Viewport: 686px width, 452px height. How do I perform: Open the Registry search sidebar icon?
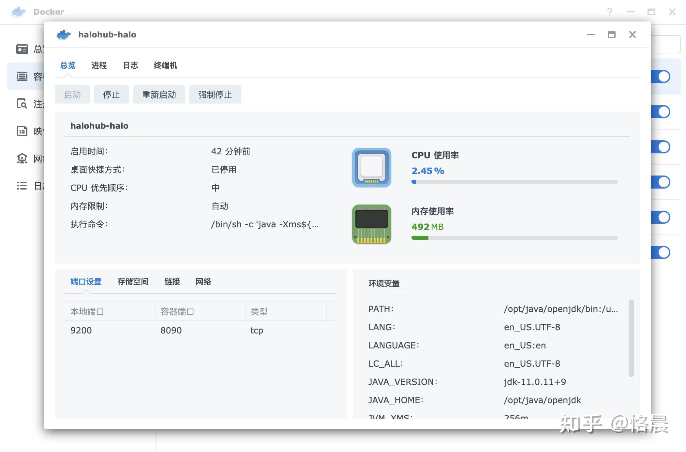tap(22, 104)
